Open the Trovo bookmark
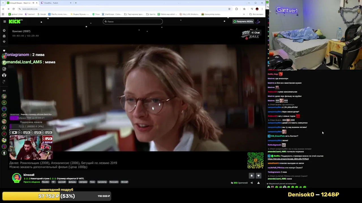The image size is (362, 203). click(x=96, y=14)
